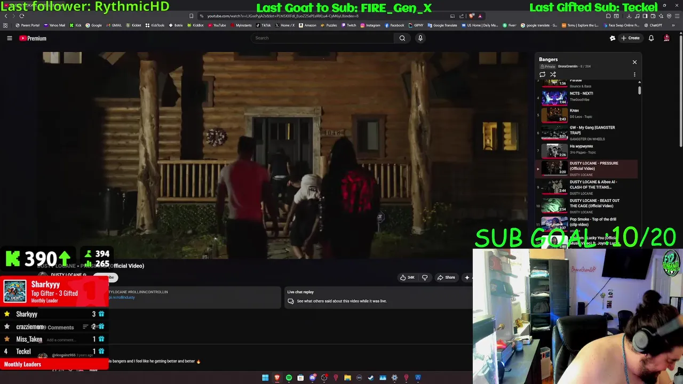Open the Windows Start menu

265,378
